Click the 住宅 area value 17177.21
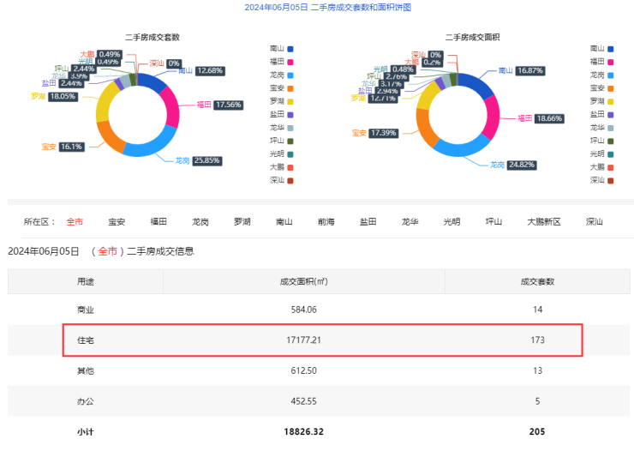634x451 pixels. [303, 340]
